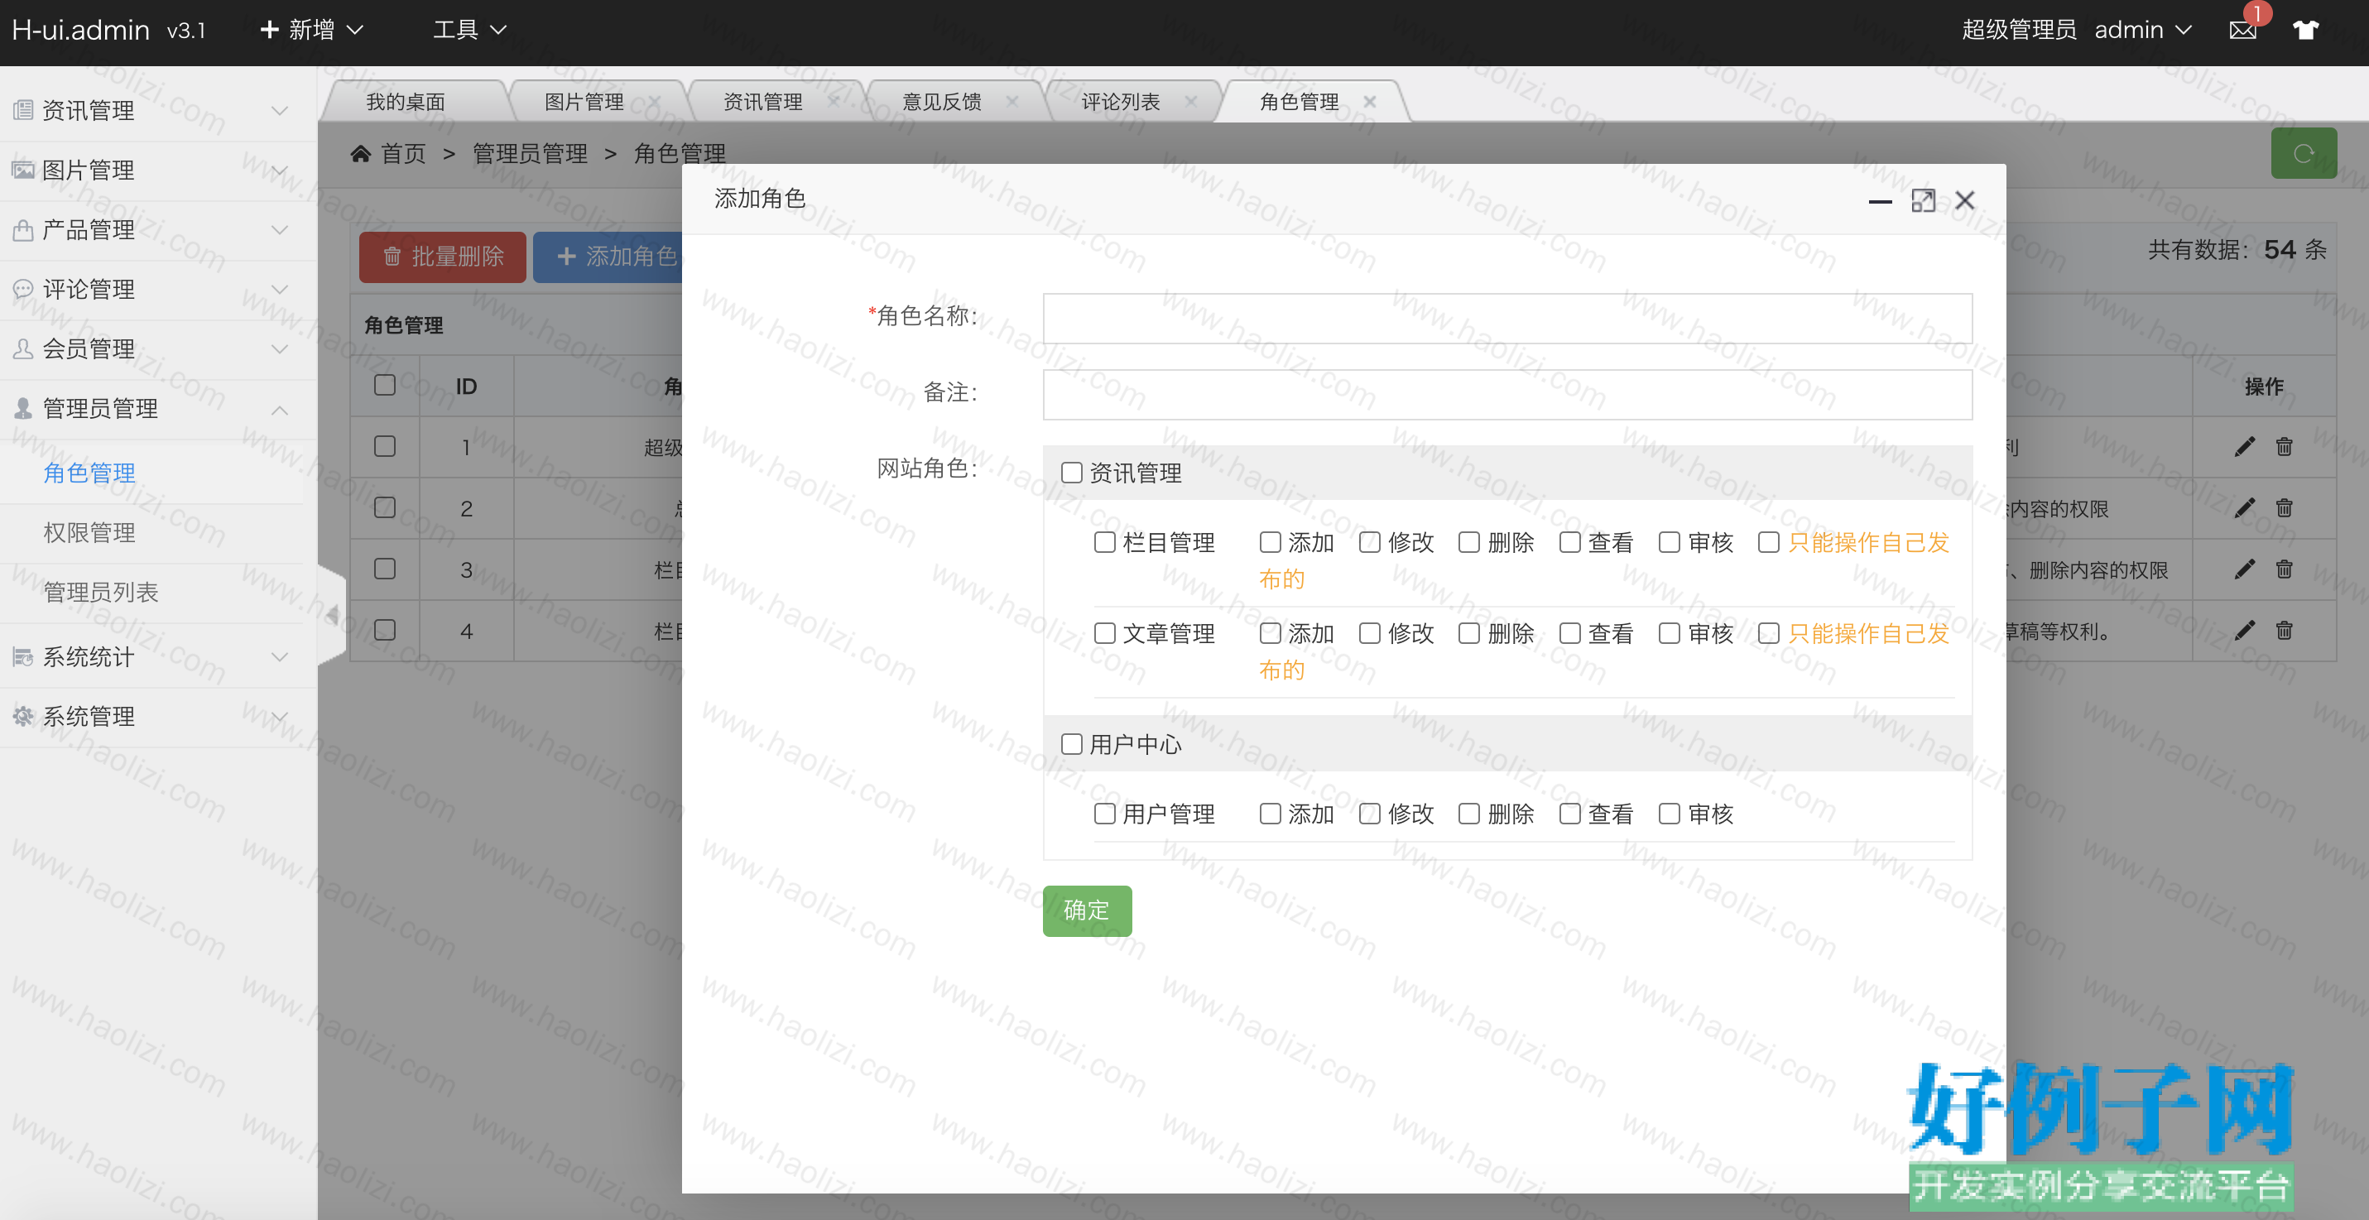Open the mail messages envelope icon
The height and width of the screenshot is (1220, 2369).
pyautogui.click(x=2242, y=31)
